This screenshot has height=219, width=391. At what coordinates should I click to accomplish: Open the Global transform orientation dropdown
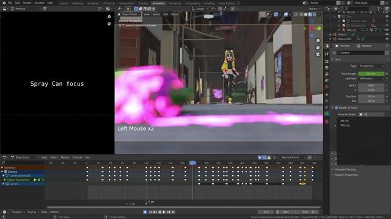[x=200, y=9]
